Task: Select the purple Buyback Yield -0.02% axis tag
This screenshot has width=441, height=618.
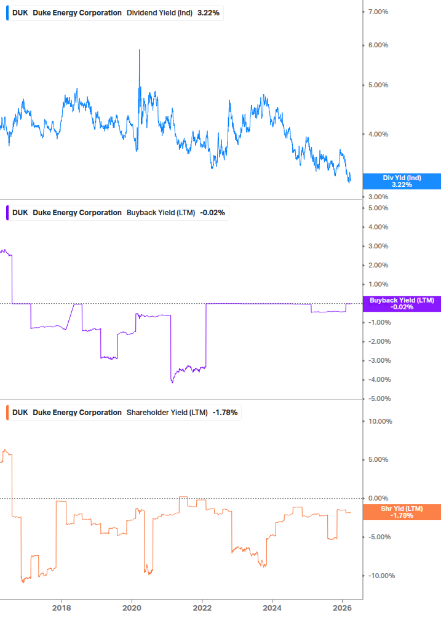Action: 402,304
